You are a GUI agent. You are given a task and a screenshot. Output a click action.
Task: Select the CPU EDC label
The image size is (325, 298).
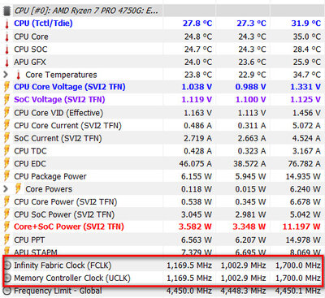pos(30,164)
